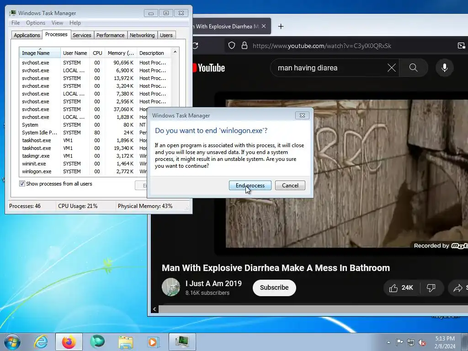
Task: Sort processes by User Name column
Action: 75,53
